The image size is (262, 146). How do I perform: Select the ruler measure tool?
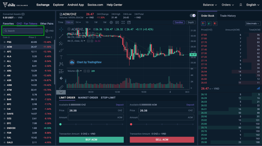click(x=61, y=87)
